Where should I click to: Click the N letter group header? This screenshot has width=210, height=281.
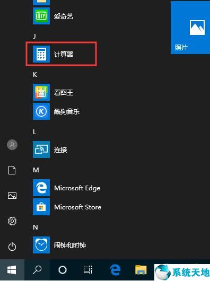click(x=36, y=227)
